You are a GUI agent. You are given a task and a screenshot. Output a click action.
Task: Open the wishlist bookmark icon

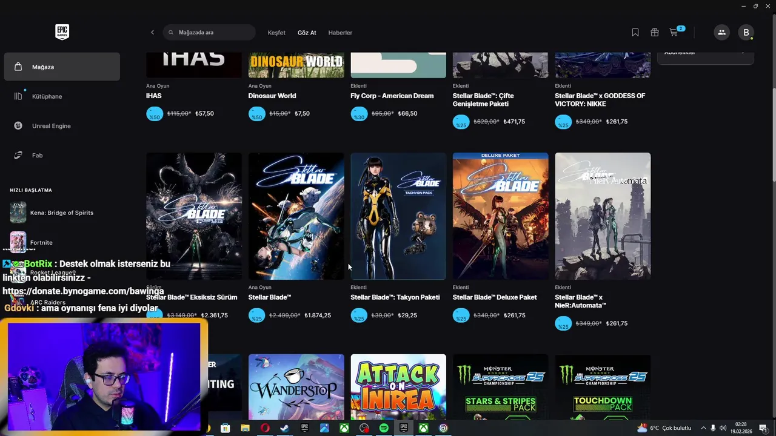[635, 32]
